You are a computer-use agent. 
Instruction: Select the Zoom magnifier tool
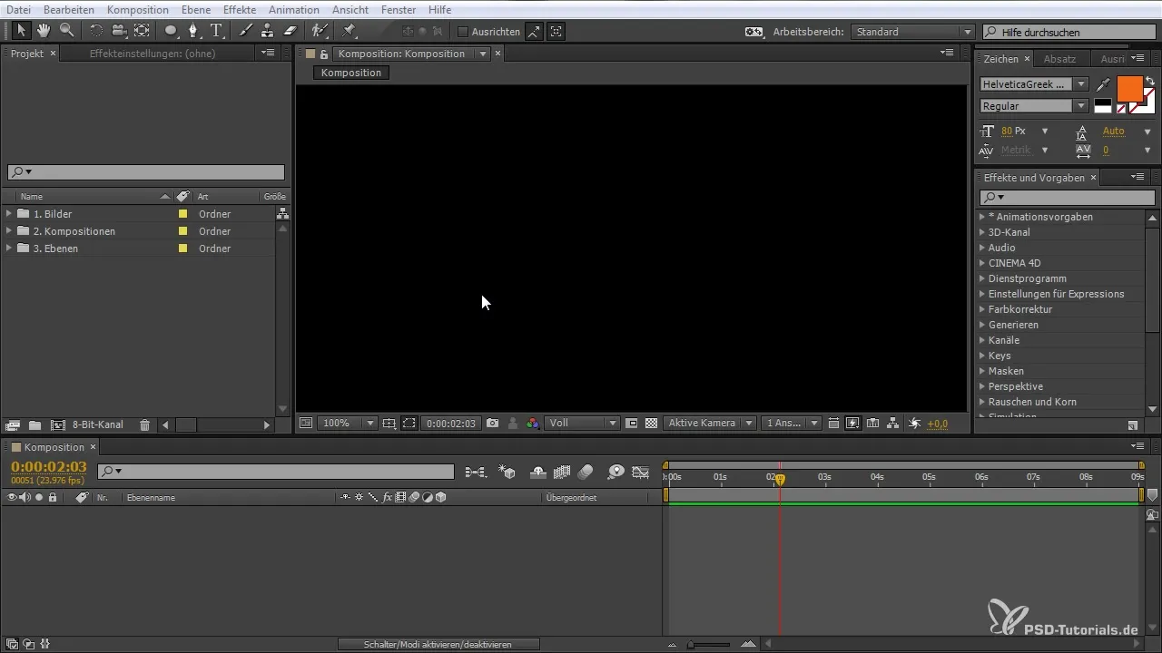coord(66,31)
